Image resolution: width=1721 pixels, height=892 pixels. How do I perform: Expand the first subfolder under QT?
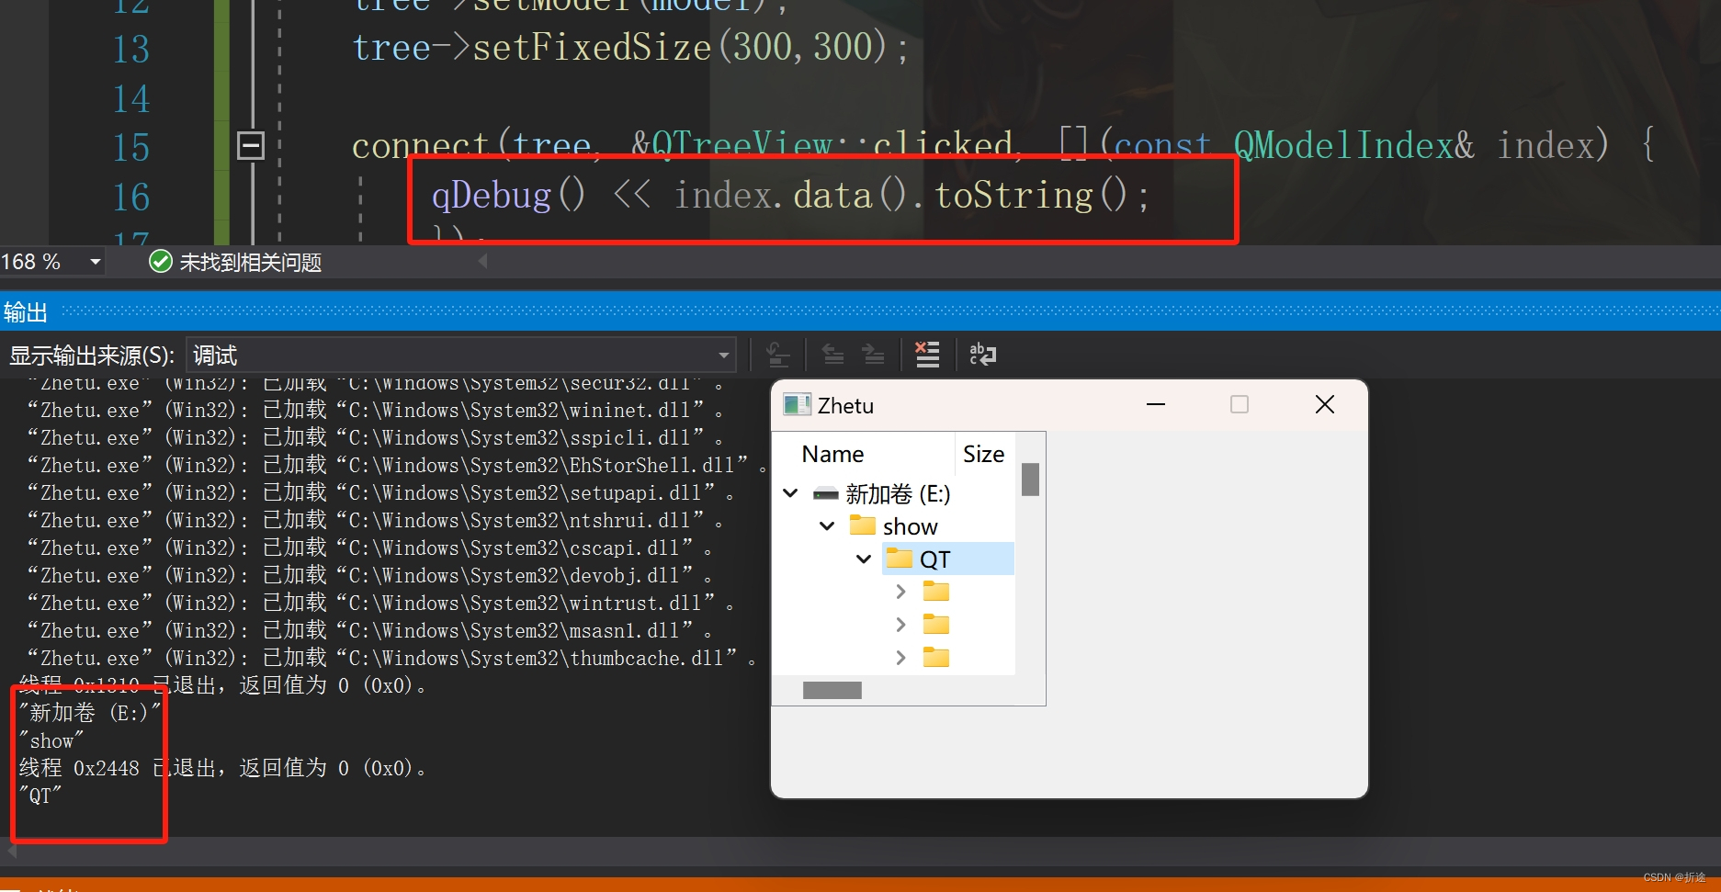point(900,593)
